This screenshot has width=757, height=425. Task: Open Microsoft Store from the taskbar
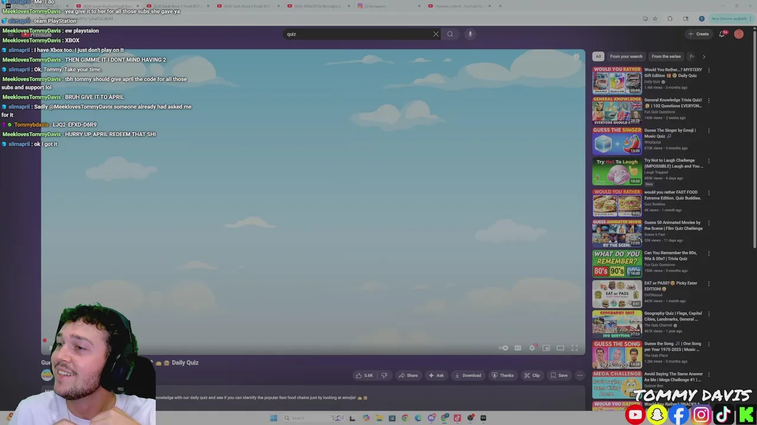click(x=392, y=418)
